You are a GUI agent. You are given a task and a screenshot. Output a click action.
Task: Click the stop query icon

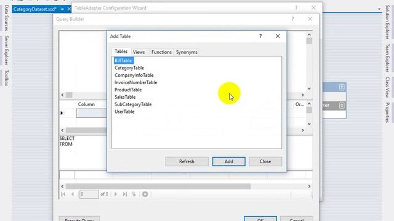(145, 194)
